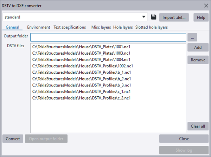Open the General tab

(12, 27)
